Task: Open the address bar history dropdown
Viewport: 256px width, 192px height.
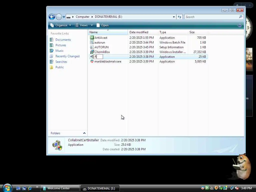Action: pos(174,17)
